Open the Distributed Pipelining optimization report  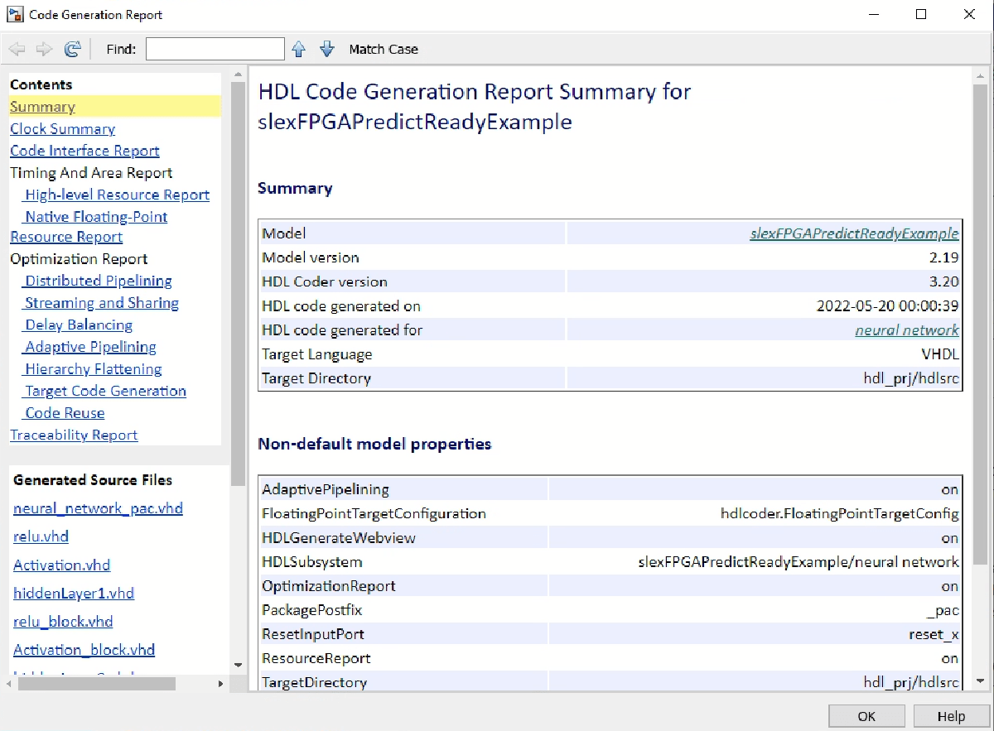pos(98,281)
